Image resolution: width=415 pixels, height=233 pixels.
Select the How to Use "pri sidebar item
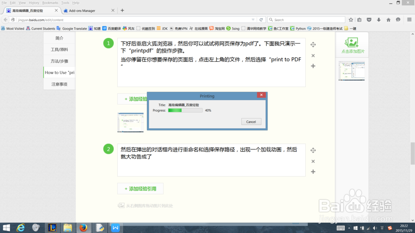[59, 72]
